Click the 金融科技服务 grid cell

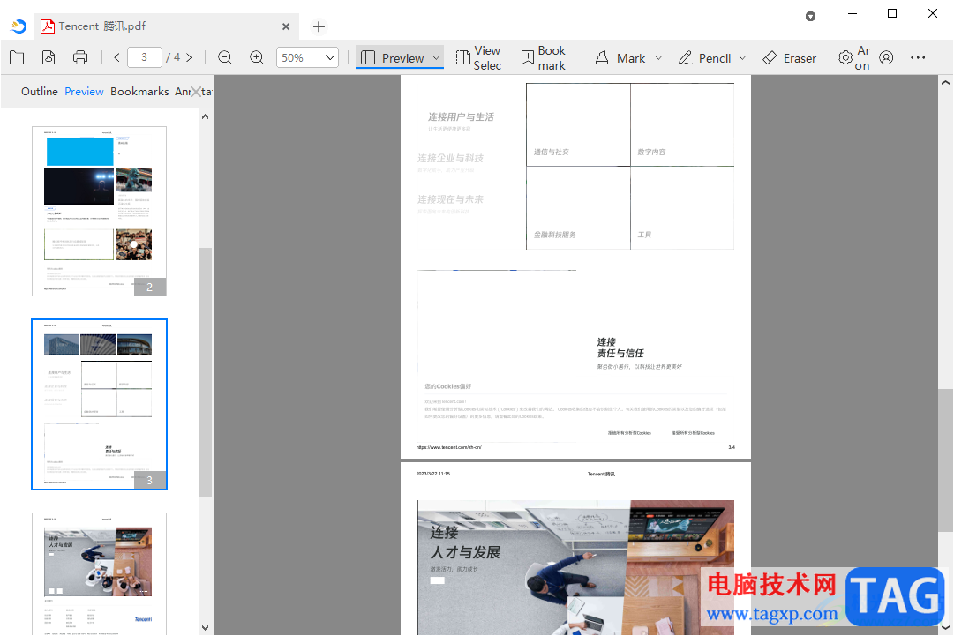point(578,208)
